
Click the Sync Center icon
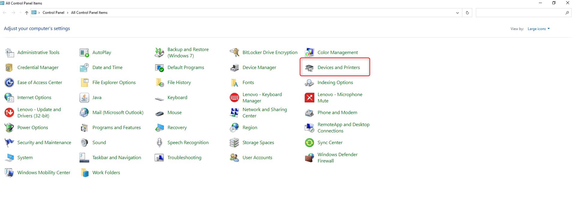click(310, 143)
